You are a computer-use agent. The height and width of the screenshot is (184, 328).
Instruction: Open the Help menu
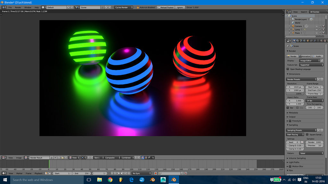coord(37,7)
